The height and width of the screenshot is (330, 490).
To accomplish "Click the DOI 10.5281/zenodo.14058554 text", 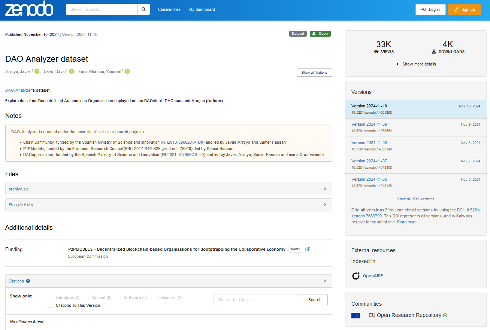I will [372, 131].
